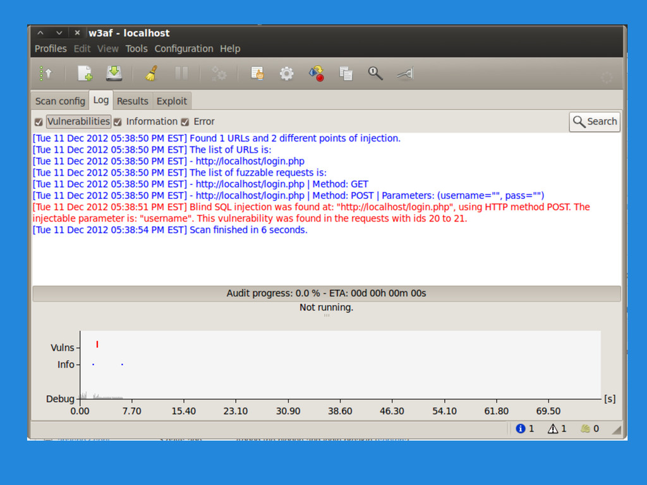This screenshot has width=647, height=485.
Task: Open the View menu
Action: click(108, 49)
